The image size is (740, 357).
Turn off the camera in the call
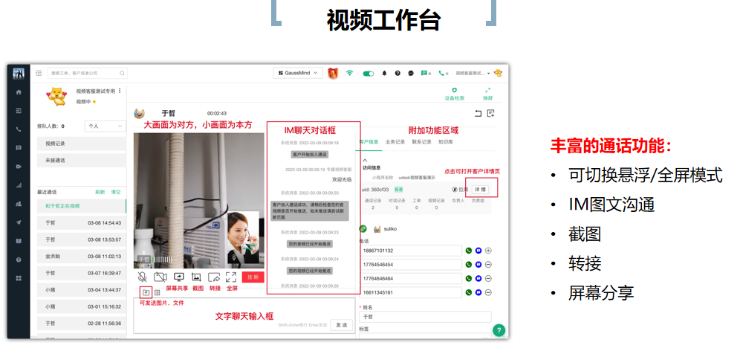tap(160, 277)
